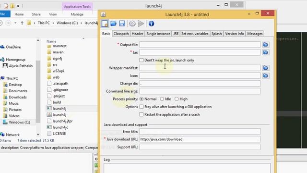Click Error title text field
The height and width of the screenshot is (173, 307).
click(200, 131)
